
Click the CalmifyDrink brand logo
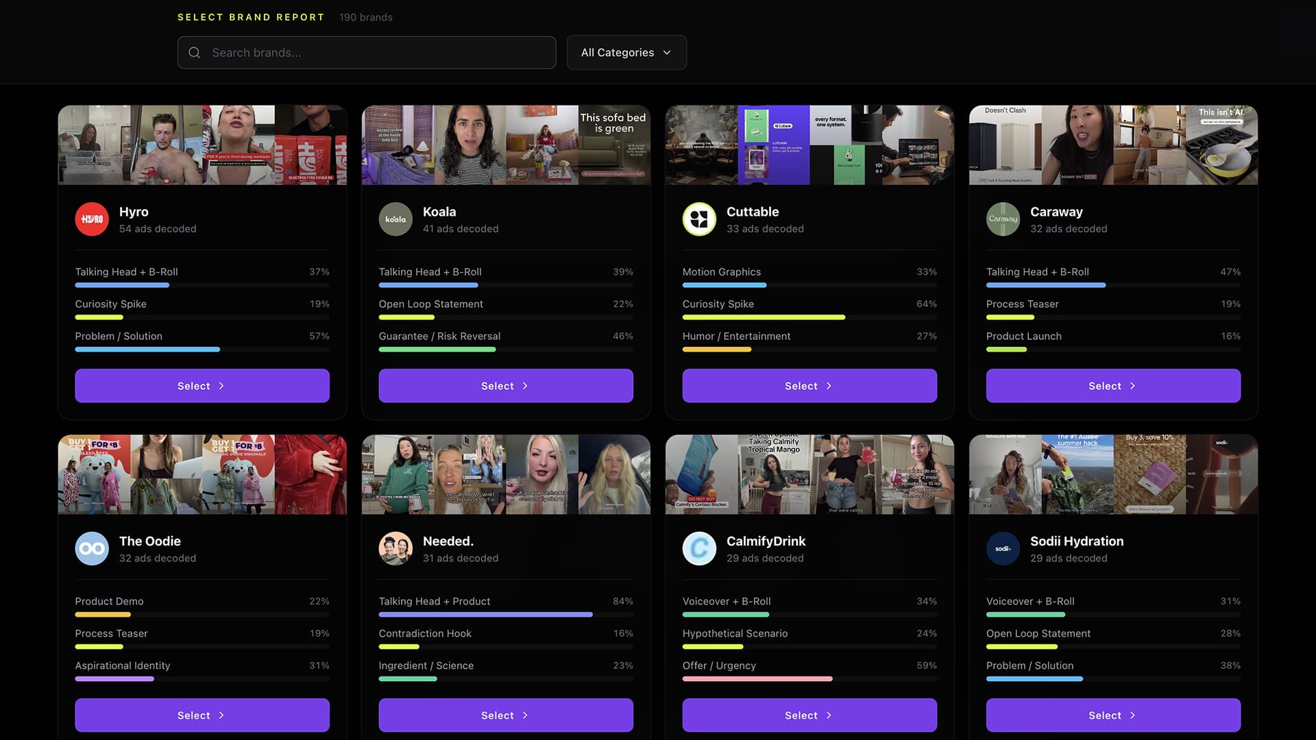tap(699, 549)
